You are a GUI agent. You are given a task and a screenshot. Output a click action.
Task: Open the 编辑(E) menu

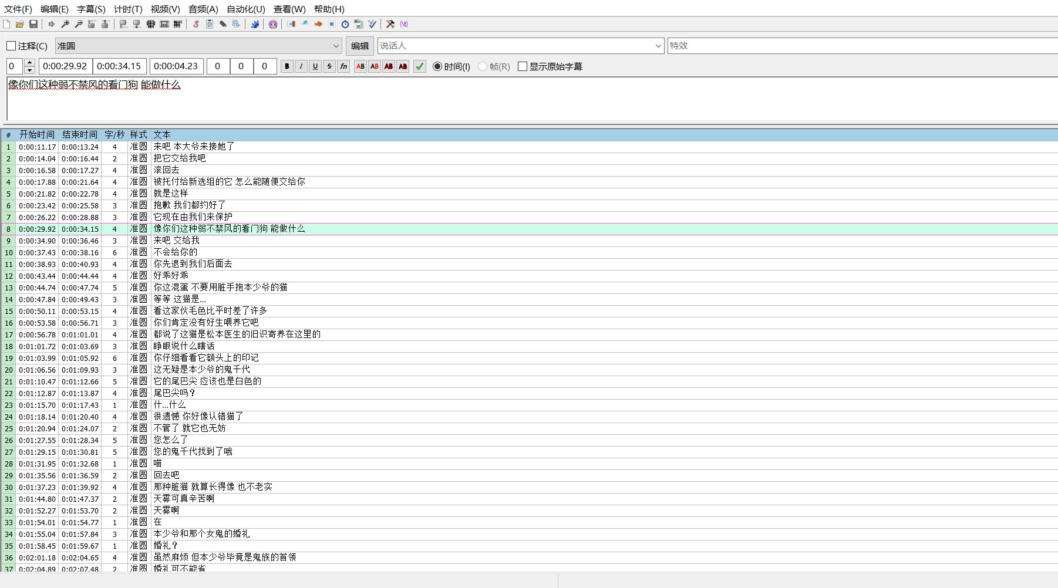coord(55,9)
